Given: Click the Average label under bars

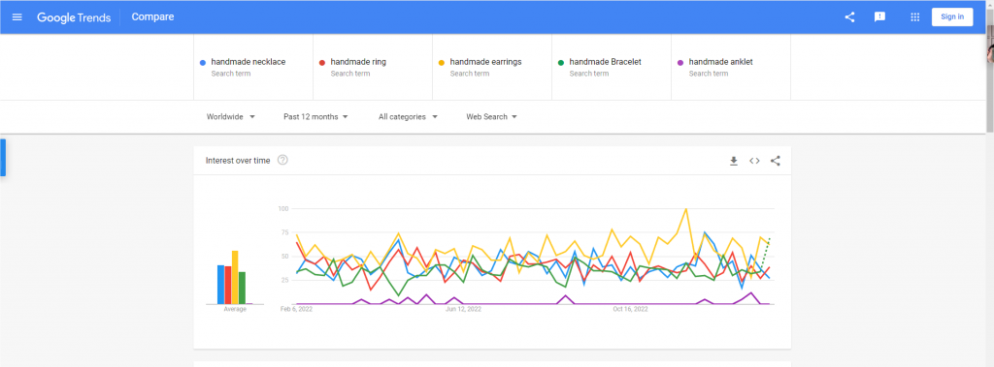Looking at the screenshot, I should pos(235,310).
